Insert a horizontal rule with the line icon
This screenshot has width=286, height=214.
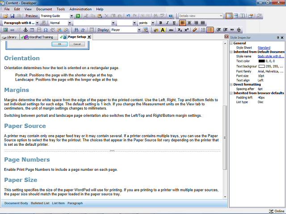coord(39,30)
